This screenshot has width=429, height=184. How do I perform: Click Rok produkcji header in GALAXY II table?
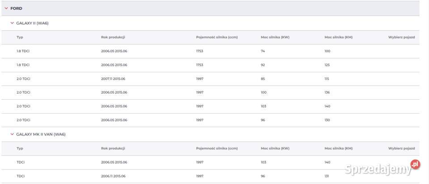pyautogui.click(x=113, y=37)
